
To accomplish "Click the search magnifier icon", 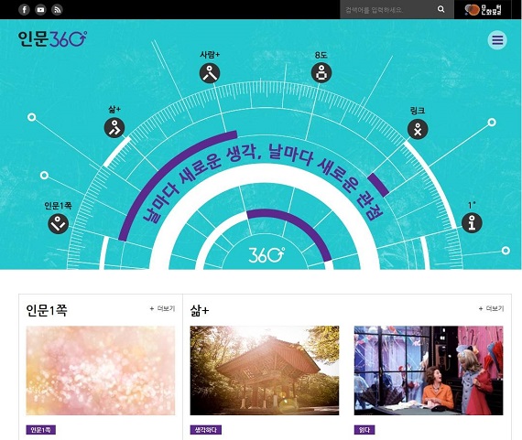I will pos(441,9).
